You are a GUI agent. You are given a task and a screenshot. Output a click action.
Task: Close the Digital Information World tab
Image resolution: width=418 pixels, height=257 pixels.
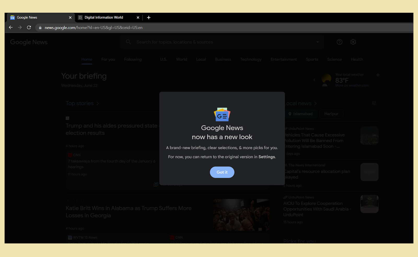coord(138,17)
